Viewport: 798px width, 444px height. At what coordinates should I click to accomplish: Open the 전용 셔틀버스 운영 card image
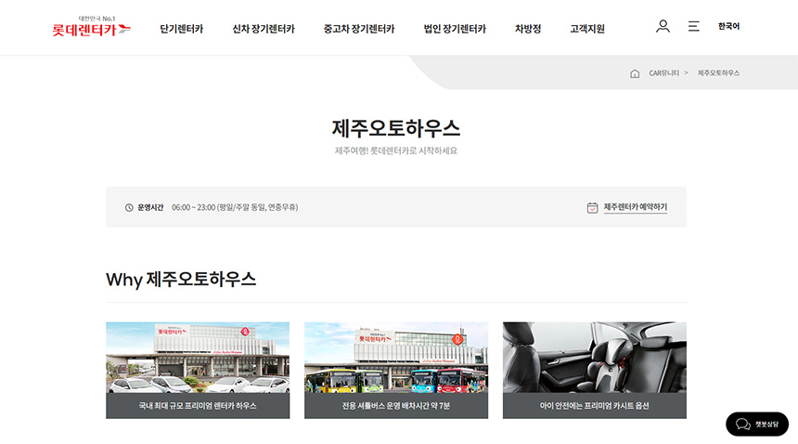[396, 358]
